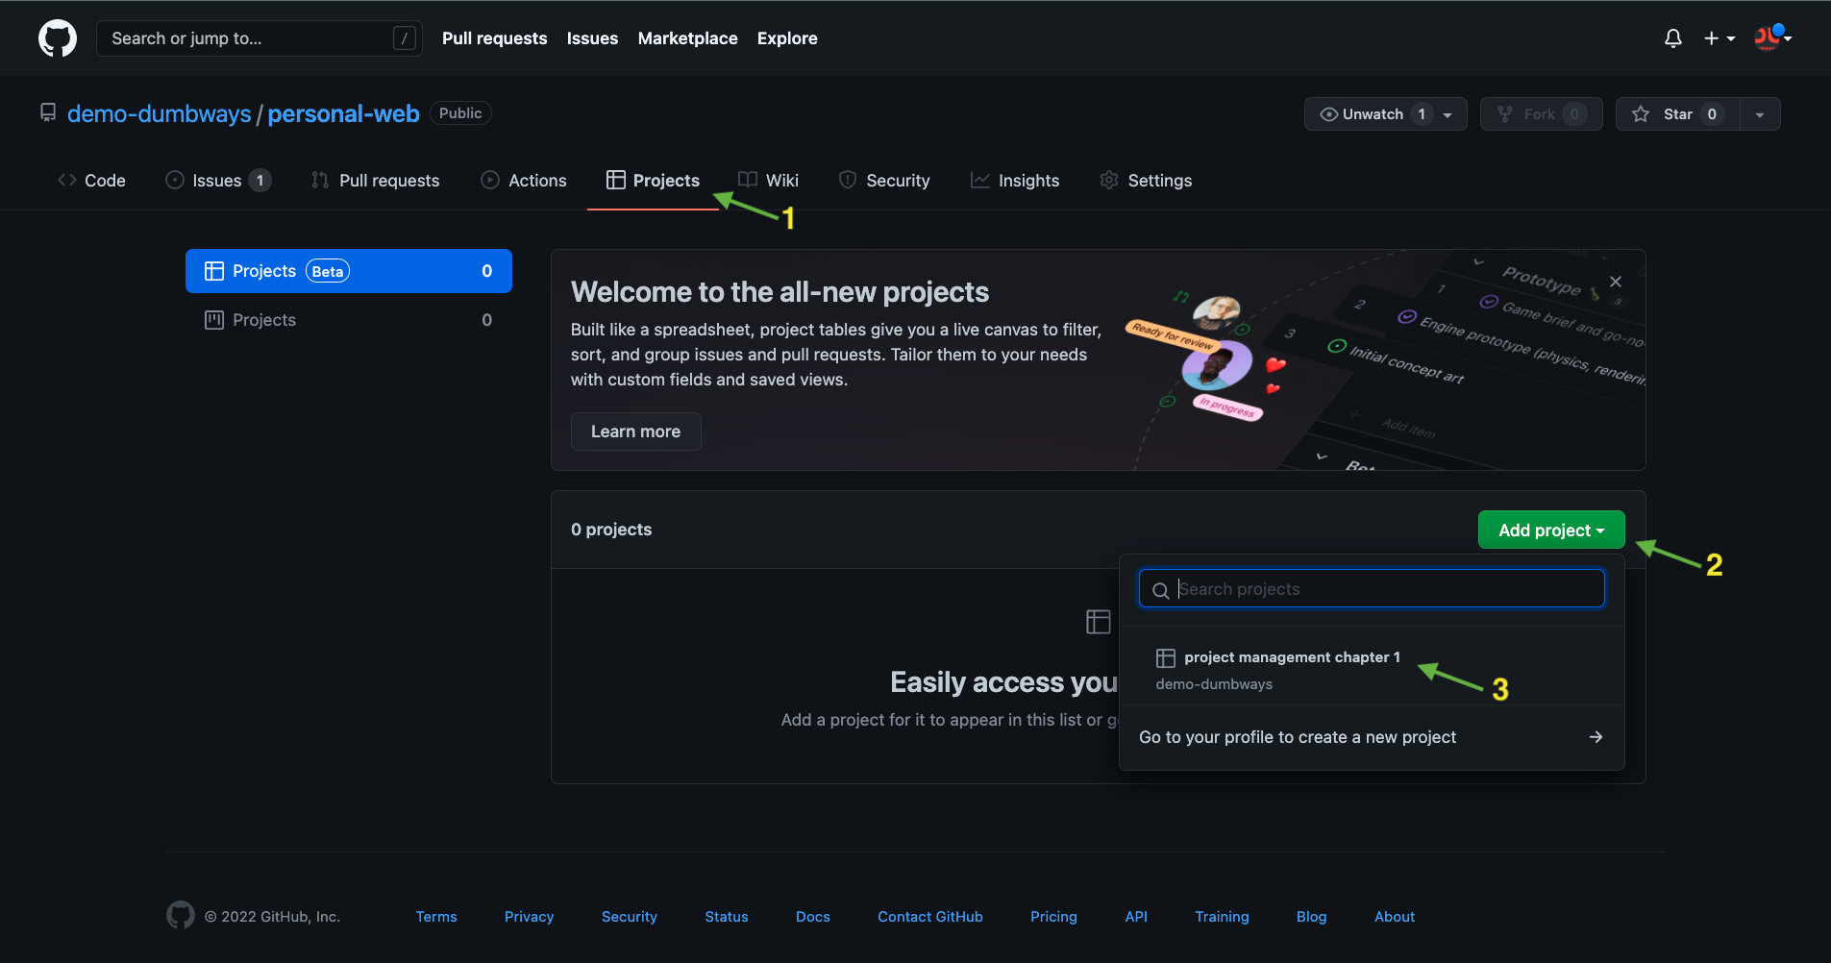Viewport: 1831px width, 963px height.
Task: Open the notifications bell
Action: click(1672, 38)
